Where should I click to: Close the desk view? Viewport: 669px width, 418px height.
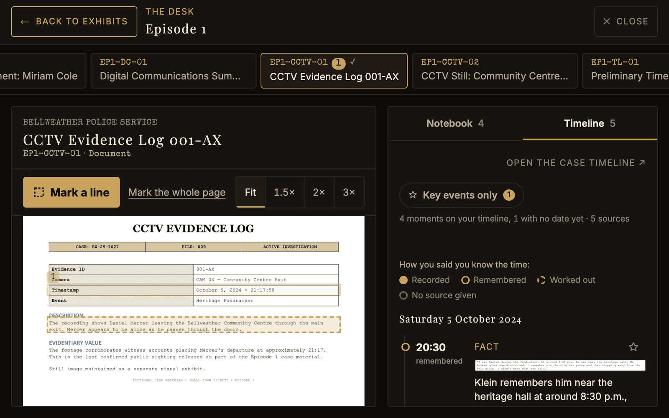click(x=626, y=21)
